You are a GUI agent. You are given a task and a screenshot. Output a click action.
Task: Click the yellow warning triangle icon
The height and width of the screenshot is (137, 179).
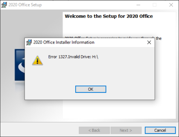coord(37,60)
